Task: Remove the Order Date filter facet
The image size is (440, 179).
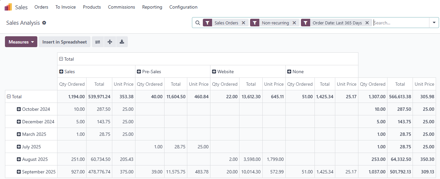Action: [367, 23]
